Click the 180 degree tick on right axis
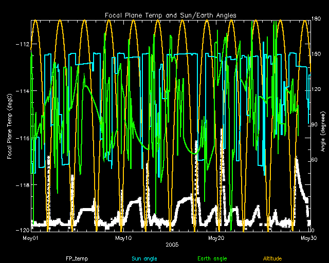Screen dimensions: 329x263 tap(317, 20)
